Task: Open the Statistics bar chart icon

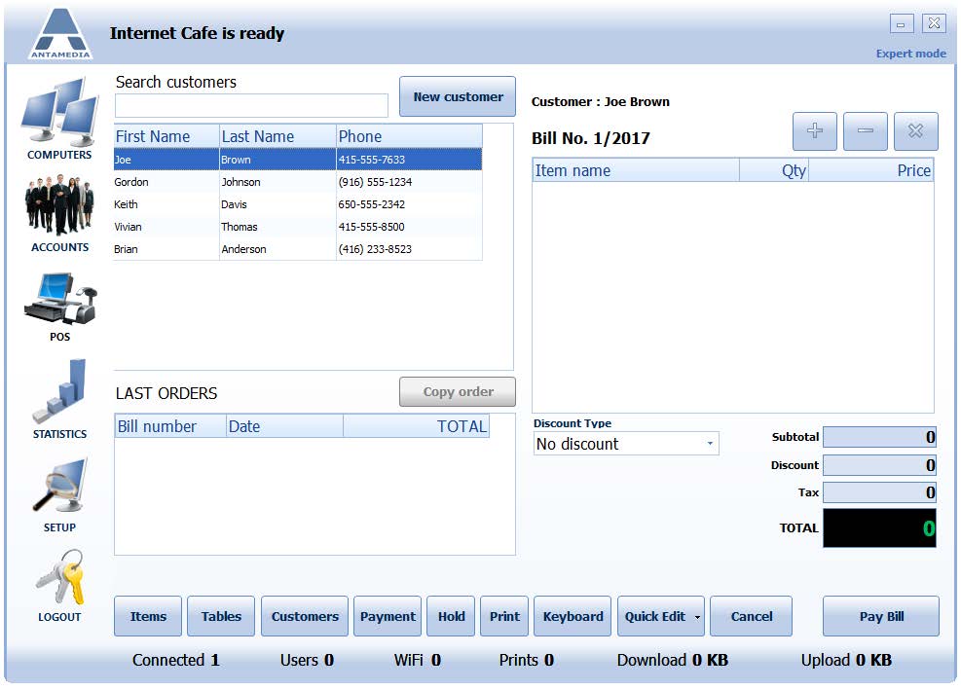Action: pos(59,391)
